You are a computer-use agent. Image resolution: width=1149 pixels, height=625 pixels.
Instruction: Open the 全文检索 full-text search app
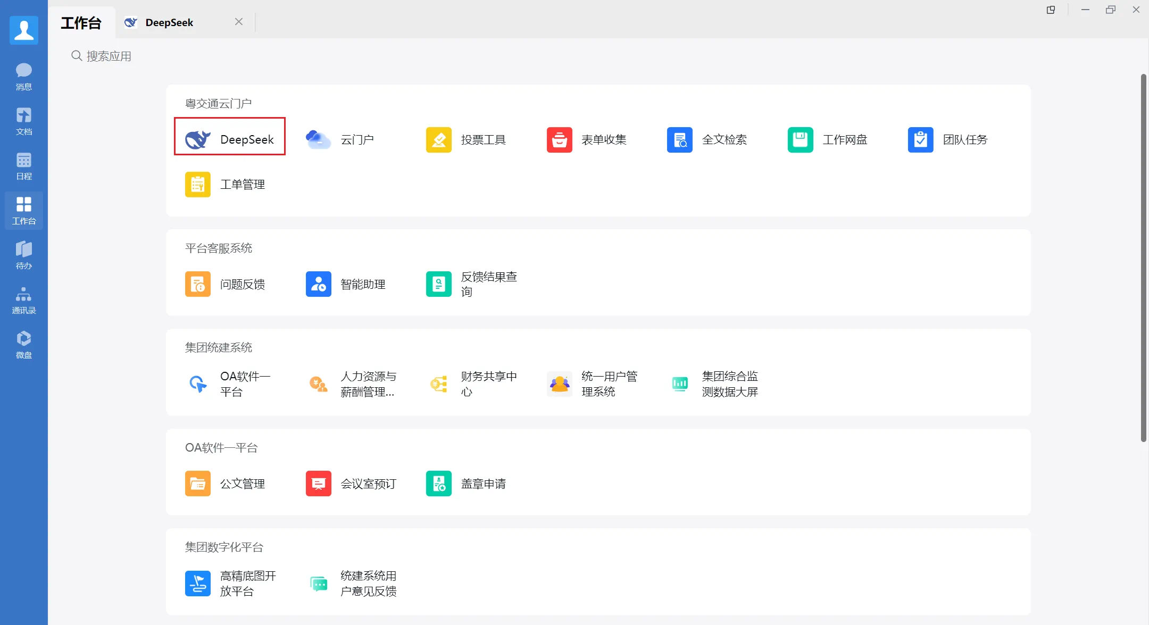[707, 139]
